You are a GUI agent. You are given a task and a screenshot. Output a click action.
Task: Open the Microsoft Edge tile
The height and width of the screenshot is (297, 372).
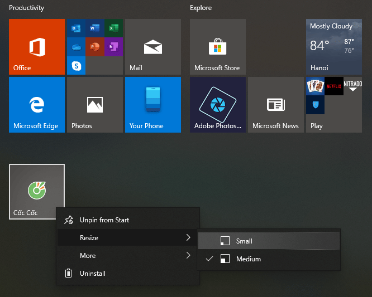coord(37,105)
